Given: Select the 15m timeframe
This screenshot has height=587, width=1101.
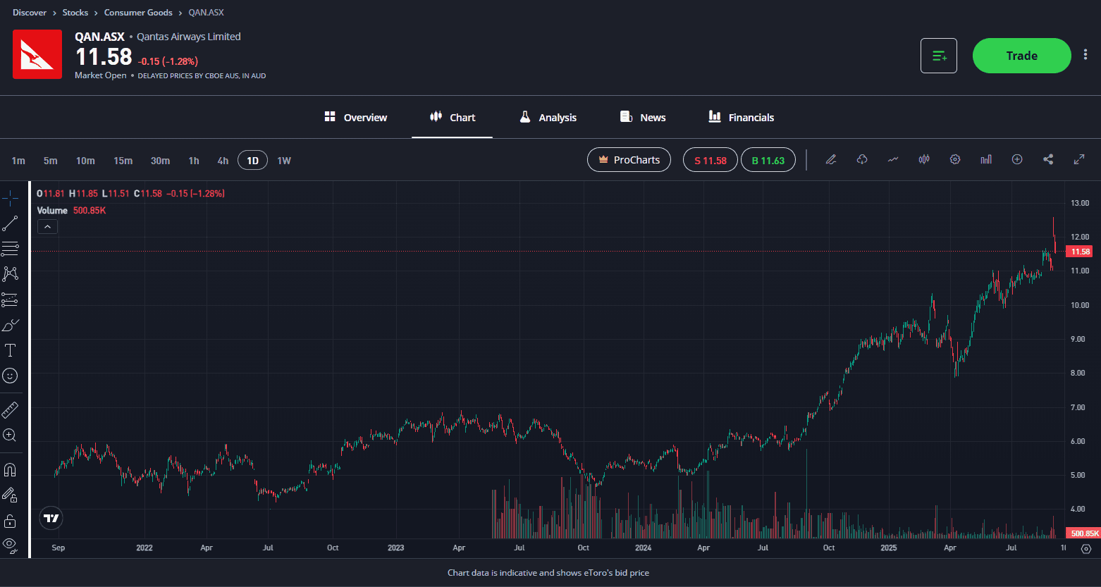Looking at the screenshot, I should (123, 161).
